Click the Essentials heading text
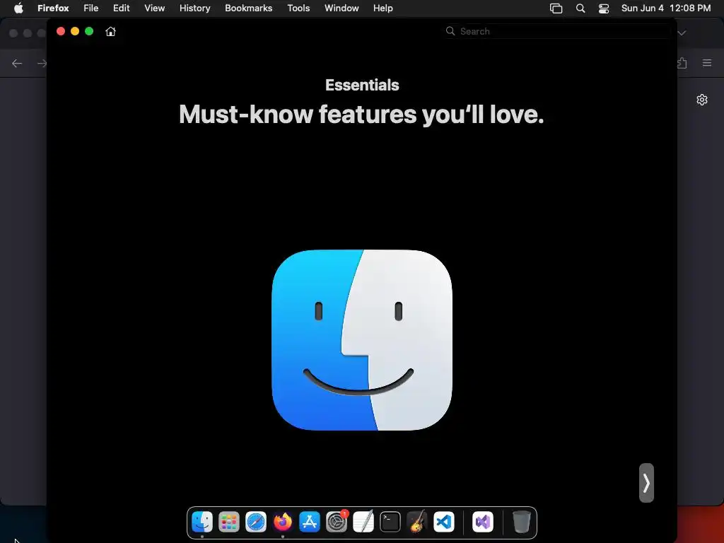Screen dimensions: 724x543 click(x=362, y=85)
